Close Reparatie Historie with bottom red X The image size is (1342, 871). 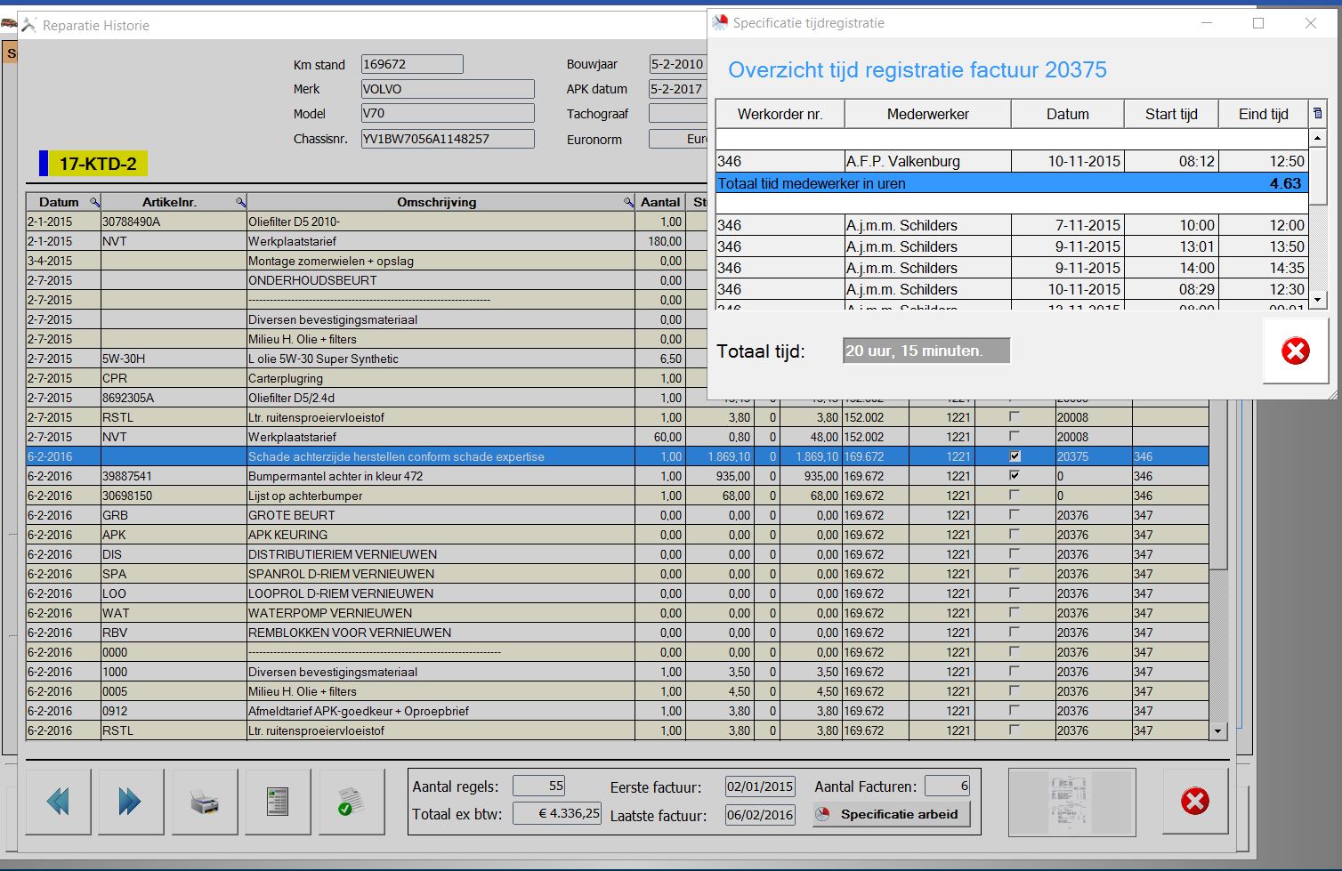pyautogui.click(x=1194, y=802)
